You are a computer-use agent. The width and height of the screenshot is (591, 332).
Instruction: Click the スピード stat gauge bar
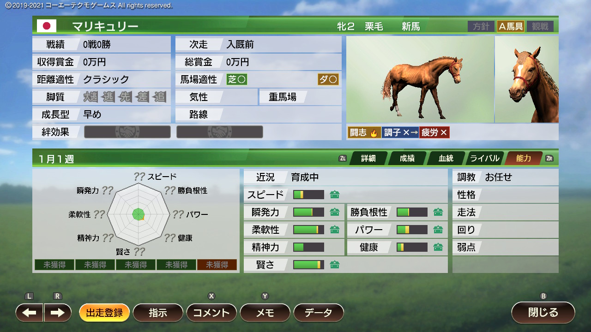click(309, 195)
